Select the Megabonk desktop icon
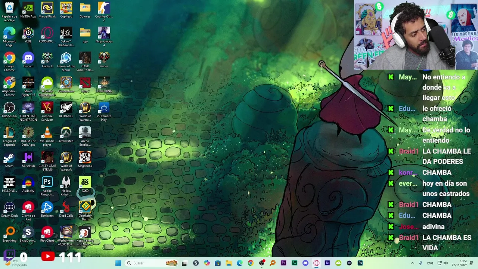 click(85, 160)
